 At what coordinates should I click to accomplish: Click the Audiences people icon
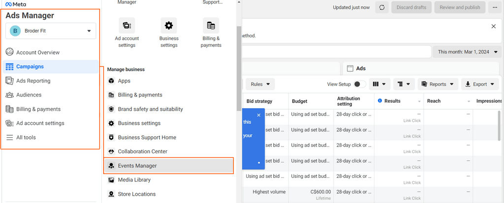click(10, 95)
